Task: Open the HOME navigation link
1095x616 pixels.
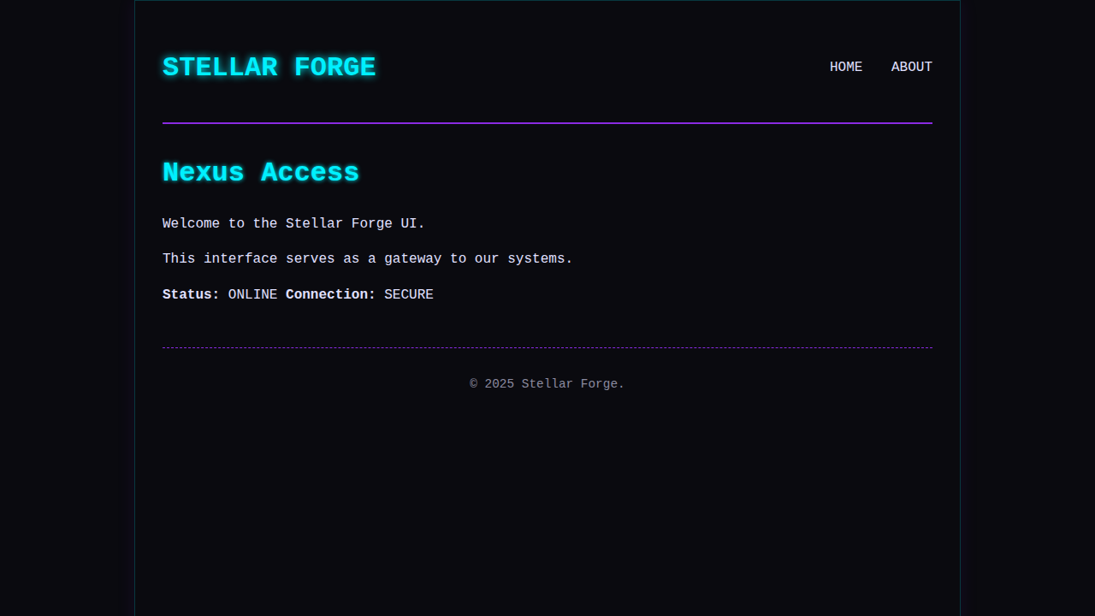Action: coord(846,67)
